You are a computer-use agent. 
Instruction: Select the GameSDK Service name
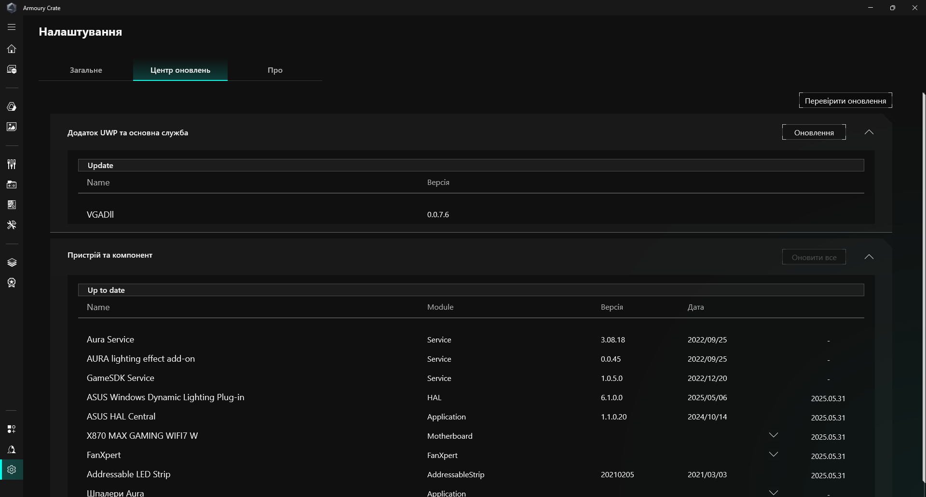coord(121,378)
